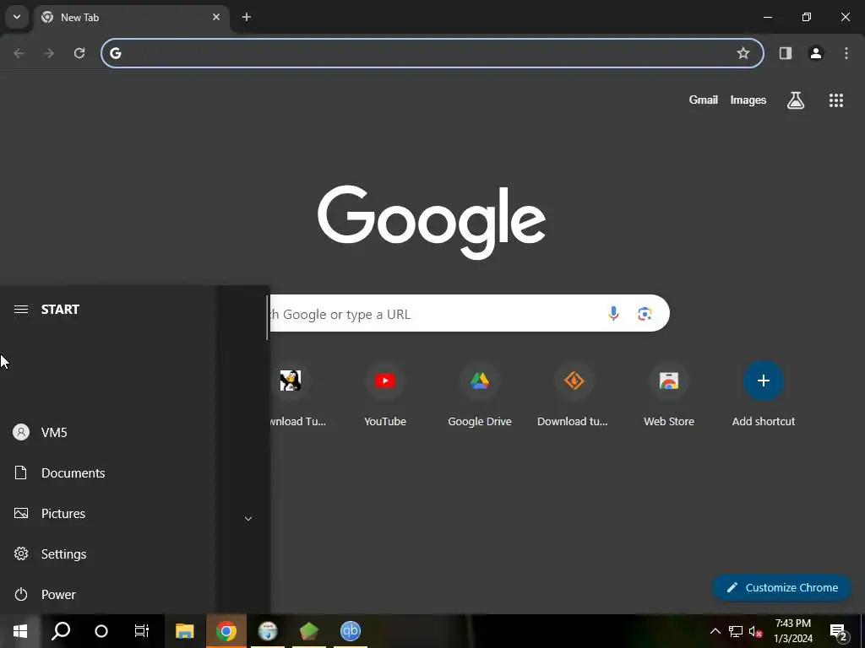This screenshot has height=648, width=865.
Task: Open the YouTube shortcut tile
Action: pos(385,395)
